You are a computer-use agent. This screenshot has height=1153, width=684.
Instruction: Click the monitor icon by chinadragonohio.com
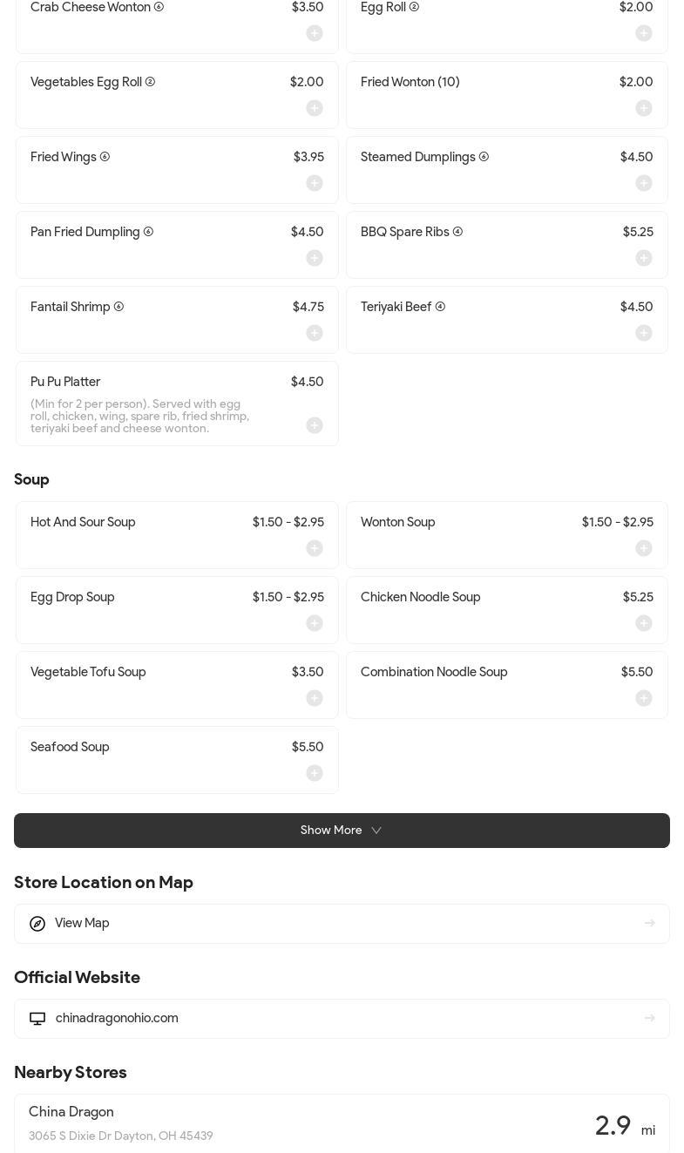pos(37,1019)
